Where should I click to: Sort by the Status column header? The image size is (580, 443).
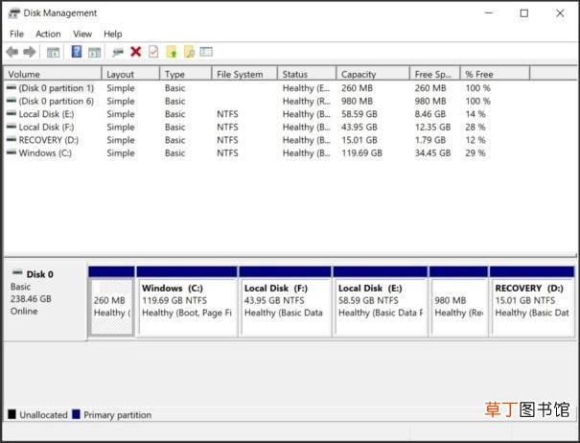[x=307, y=74]
